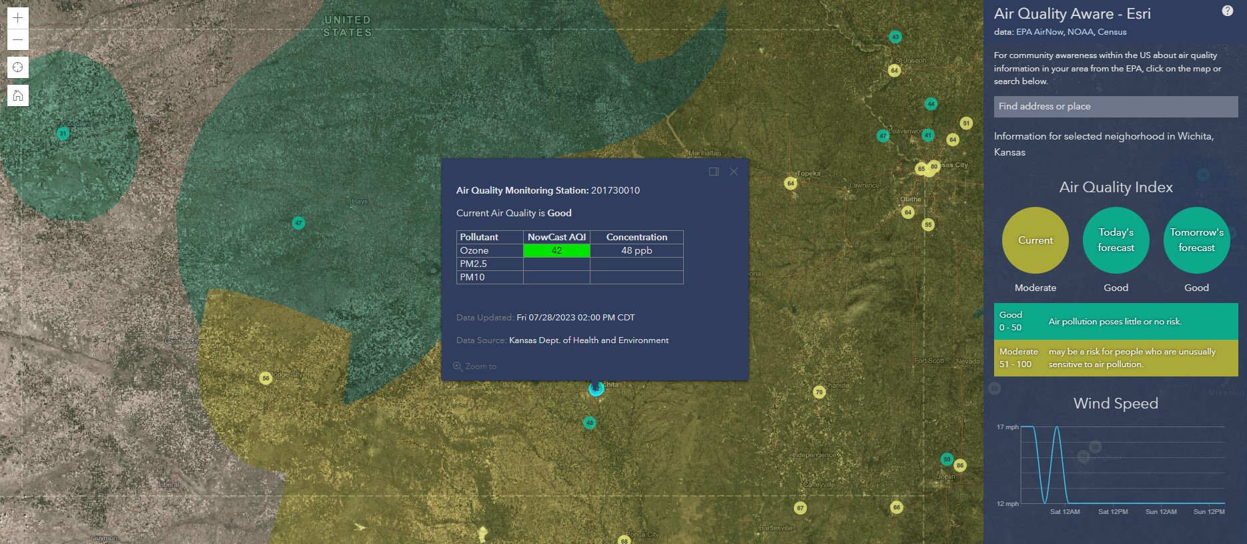
Task: Select station marker 64 at Topeka
Action: coord(791,183)
